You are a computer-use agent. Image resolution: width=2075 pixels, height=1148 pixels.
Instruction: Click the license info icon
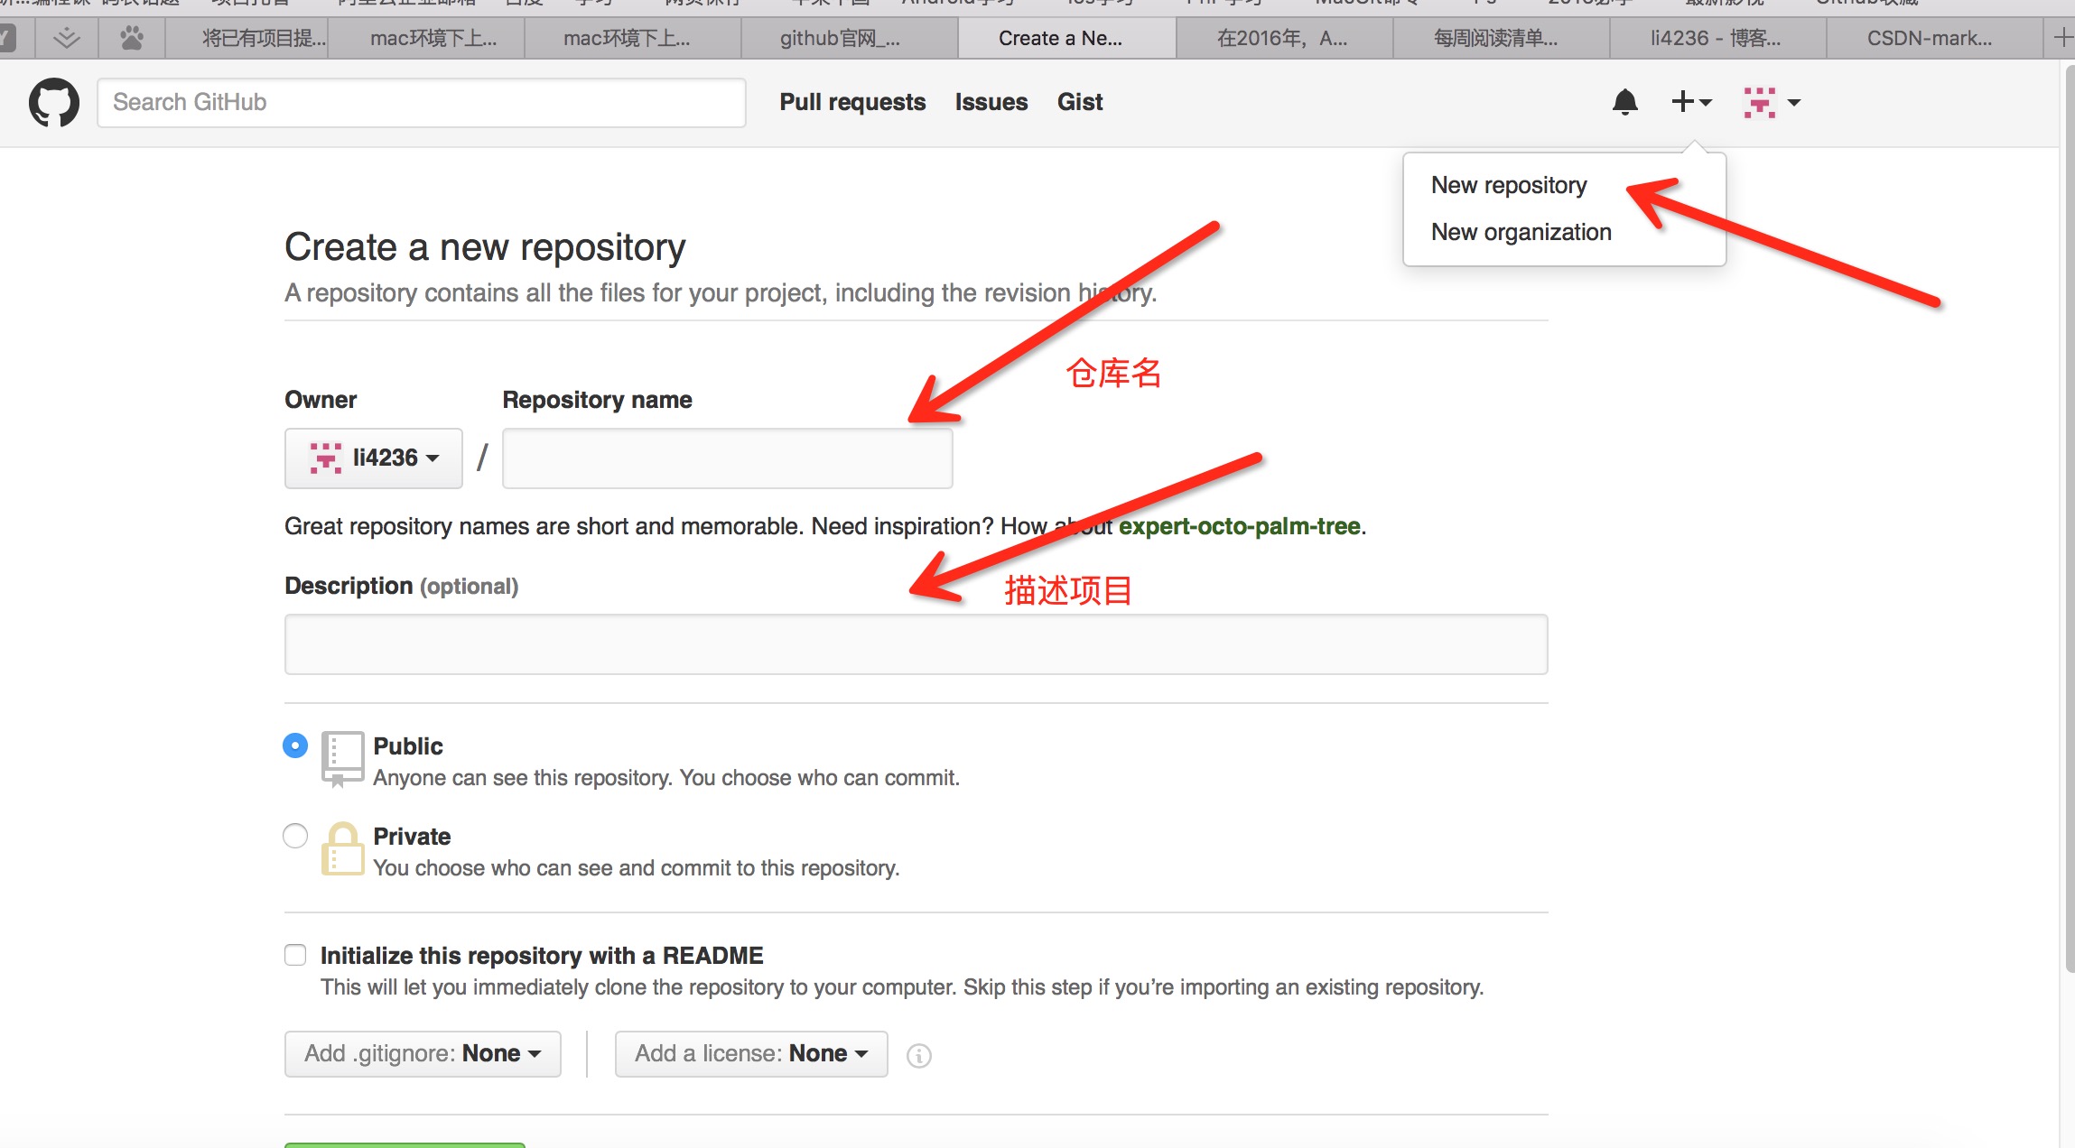pyautogui.click(x=918, y=1055)
